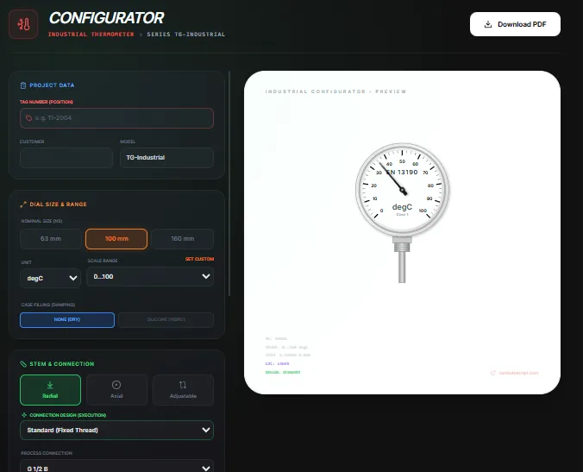This screenshot has width=583, height=472.
Task: Click the download icon in Download PDF button
Action: [x=488, y=24]
